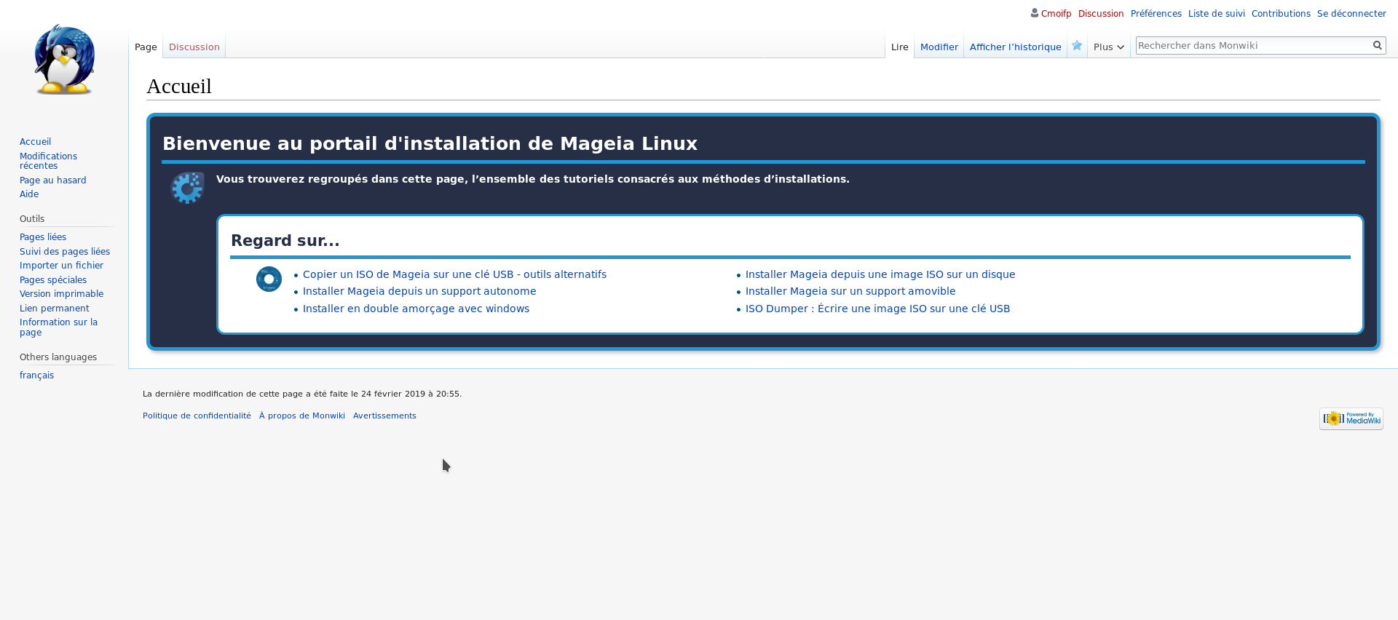Open Afficher l'historique tab
This screenshot has width=1398, height=620.
(1016, 47)
